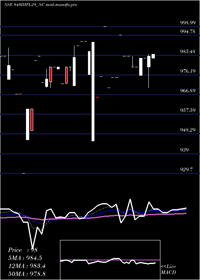Click the 985.48 price level label

[188, 52]
